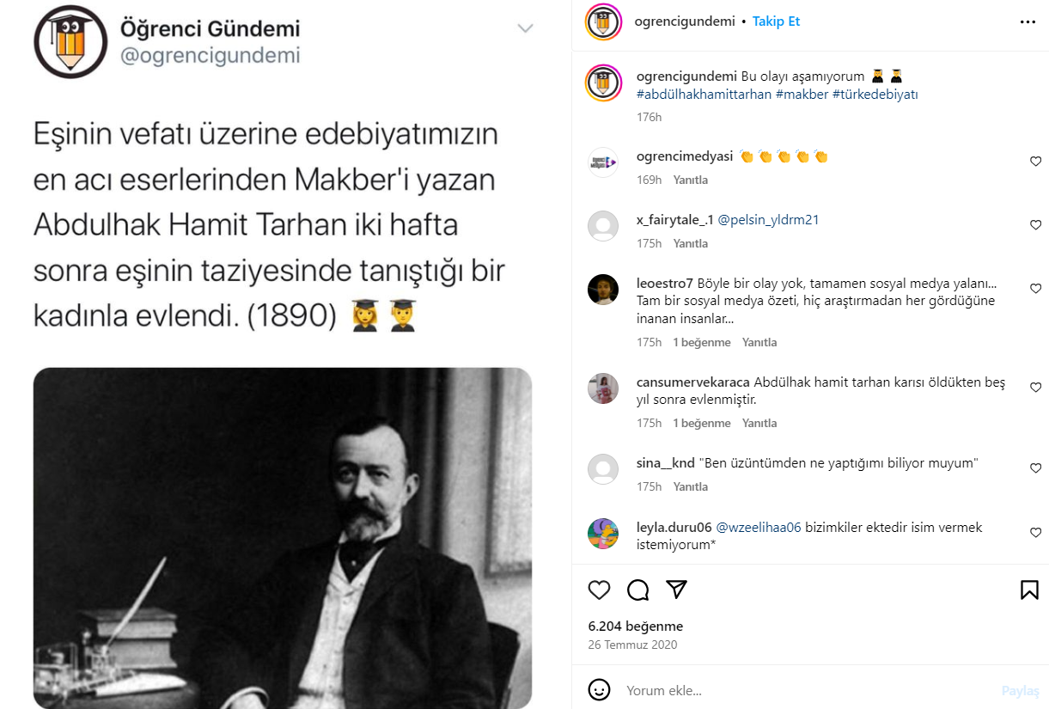Open the @pelsin_yldrm21 mention

(x=768, y=220)
